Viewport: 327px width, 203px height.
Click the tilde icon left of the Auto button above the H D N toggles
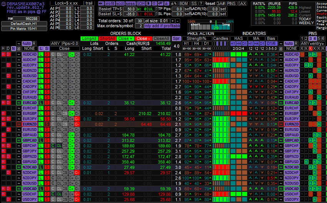(x=19, y=43)
